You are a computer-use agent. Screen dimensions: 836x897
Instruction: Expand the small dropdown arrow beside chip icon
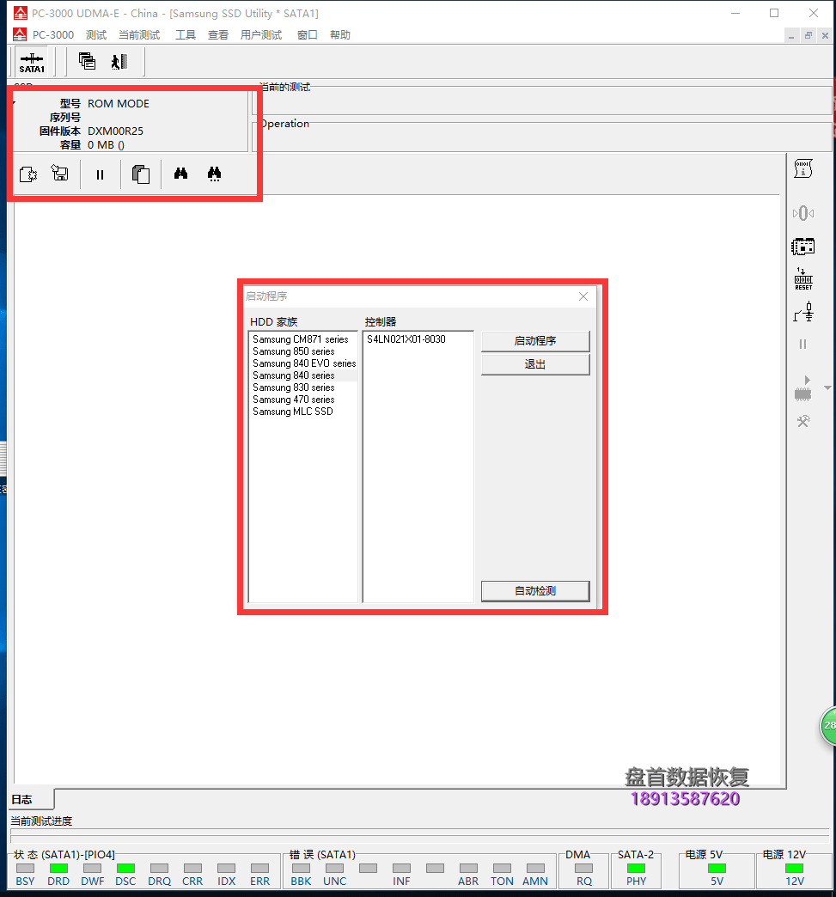point(827,387)
